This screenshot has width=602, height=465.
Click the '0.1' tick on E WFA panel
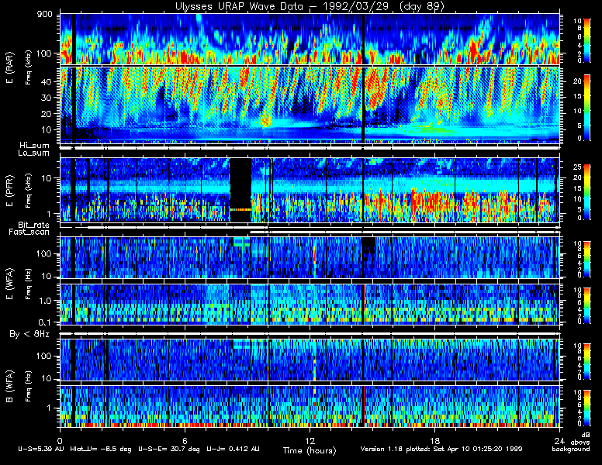[x=44, y=322]
